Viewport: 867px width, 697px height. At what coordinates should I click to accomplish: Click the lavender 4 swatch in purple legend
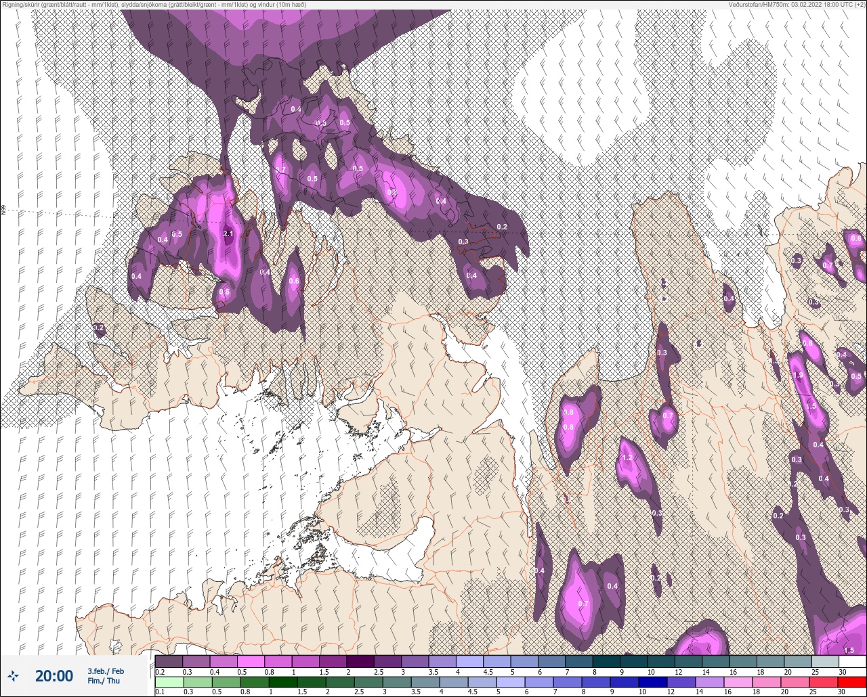click(x=469, y=661)
